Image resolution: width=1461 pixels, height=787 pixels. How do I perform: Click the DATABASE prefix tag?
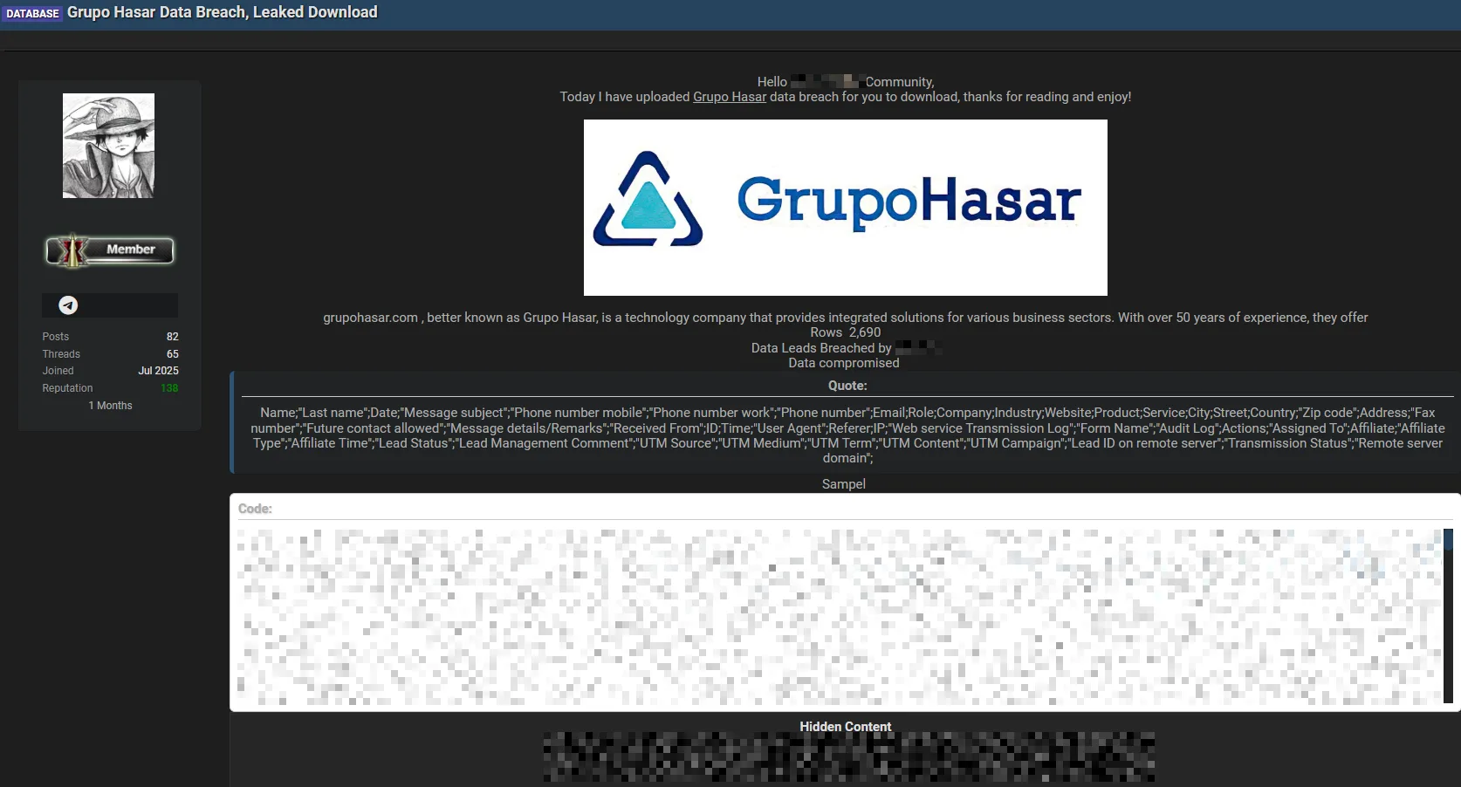click(32, 13)
